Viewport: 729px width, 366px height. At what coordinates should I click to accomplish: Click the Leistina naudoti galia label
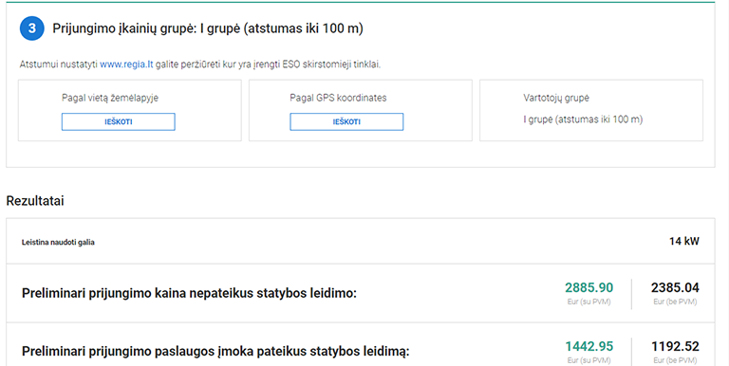[x=58, y=242]
